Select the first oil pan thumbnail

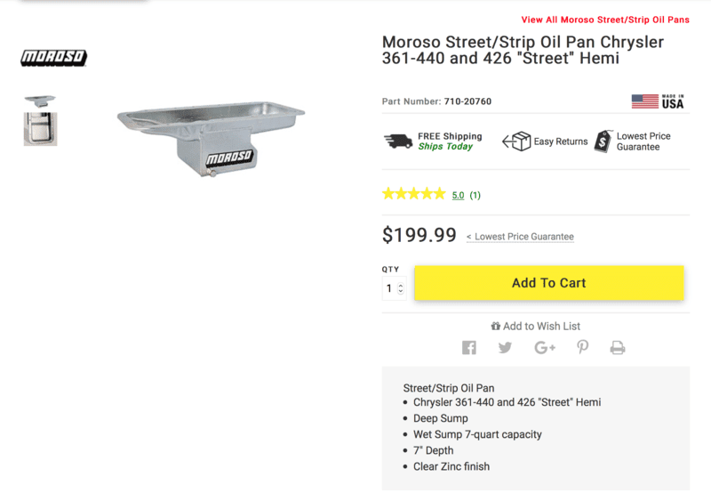tap(40, 101)
